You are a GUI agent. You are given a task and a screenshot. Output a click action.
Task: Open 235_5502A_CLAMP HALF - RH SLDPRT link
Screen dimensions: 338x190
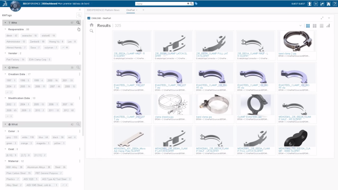click(x=129, y=54)
